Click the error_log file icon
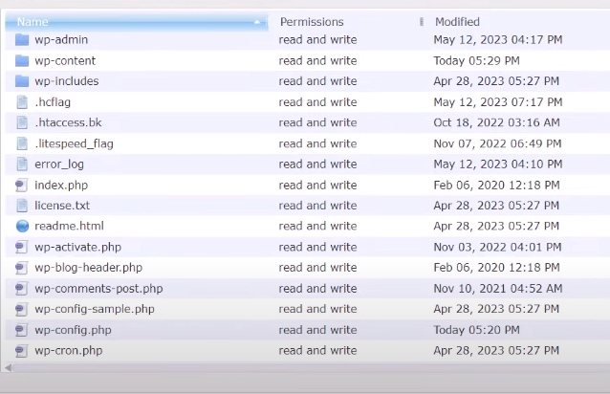 tap(22, 164)
